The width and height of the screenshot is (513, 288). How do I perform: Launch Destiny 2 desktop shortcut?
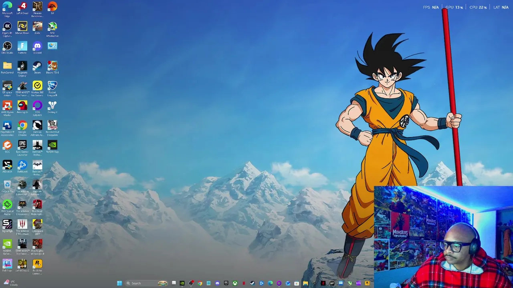tap(53, 107)
